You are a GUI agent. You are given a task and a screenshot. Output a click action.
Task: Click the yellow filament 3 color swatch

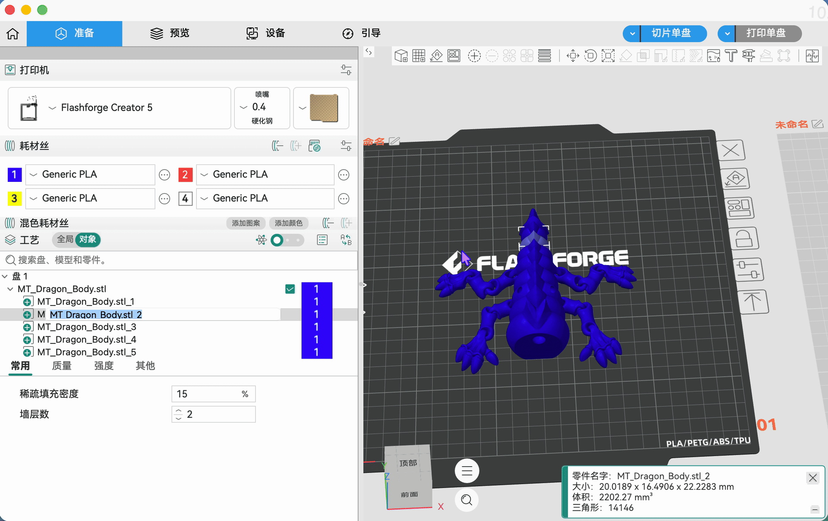(x=14, y=198)
